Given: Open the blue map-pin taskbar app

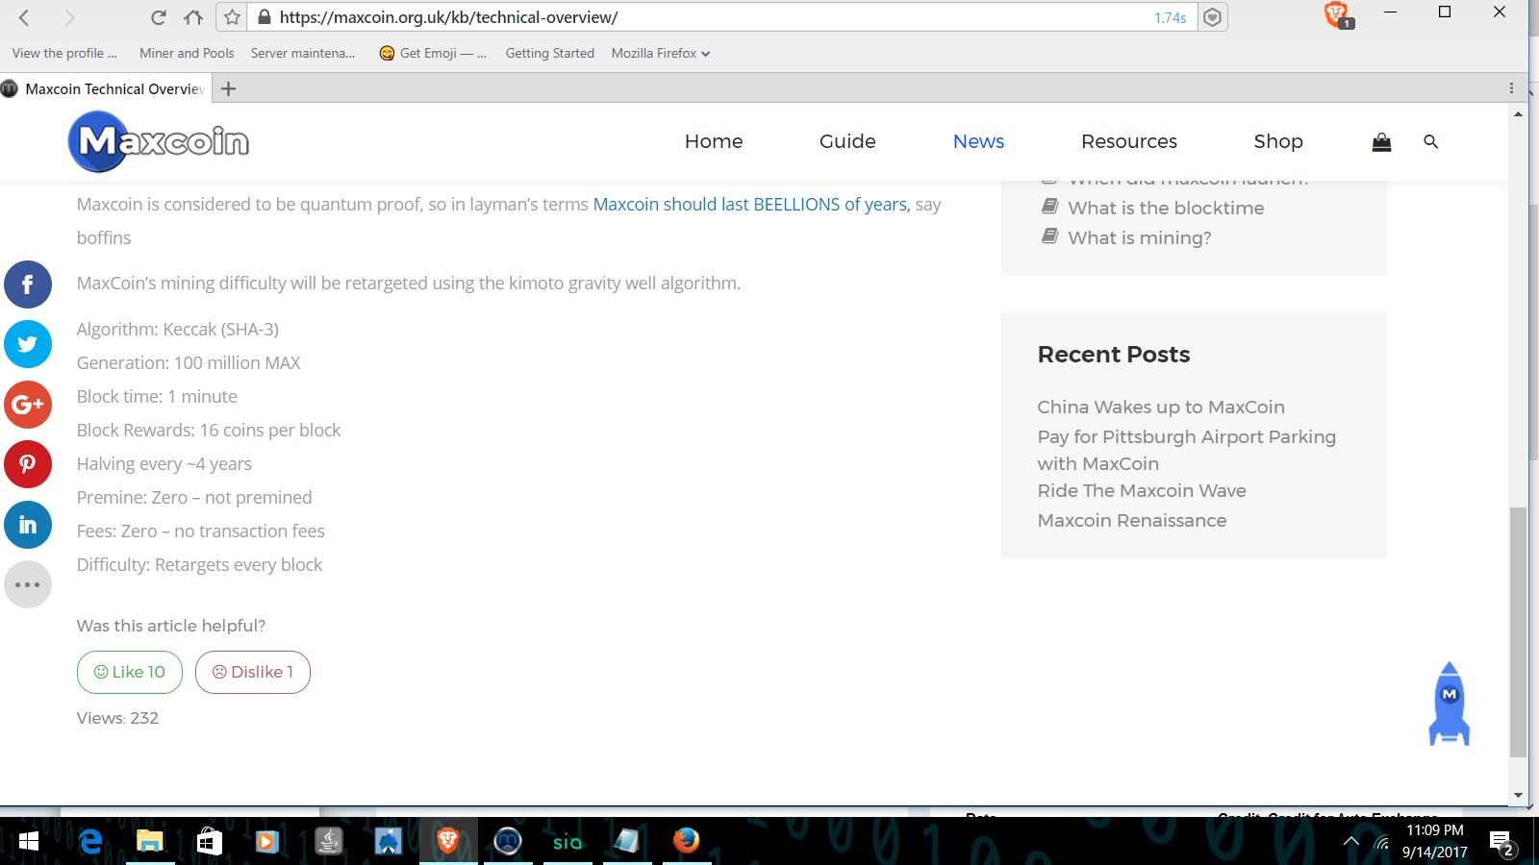Looking at the screenshot, I should point(388,841).
